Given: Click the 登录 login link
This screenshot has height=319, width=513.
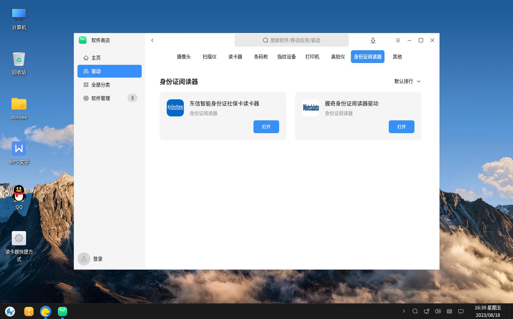Looking at the screenshot, I should [x=97, y=259].
